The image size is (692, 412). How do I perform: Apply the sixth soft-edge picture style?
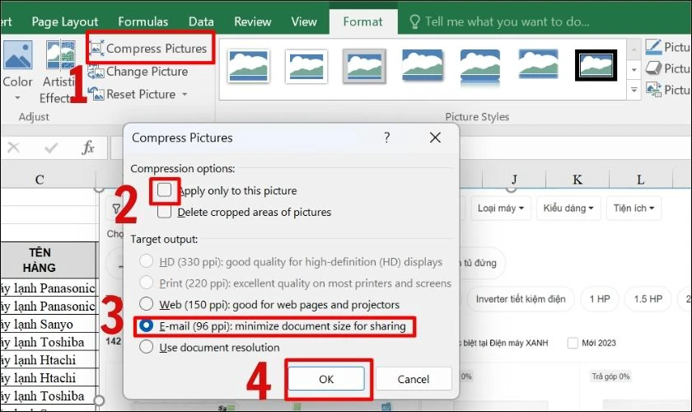[x=539, y=64]
